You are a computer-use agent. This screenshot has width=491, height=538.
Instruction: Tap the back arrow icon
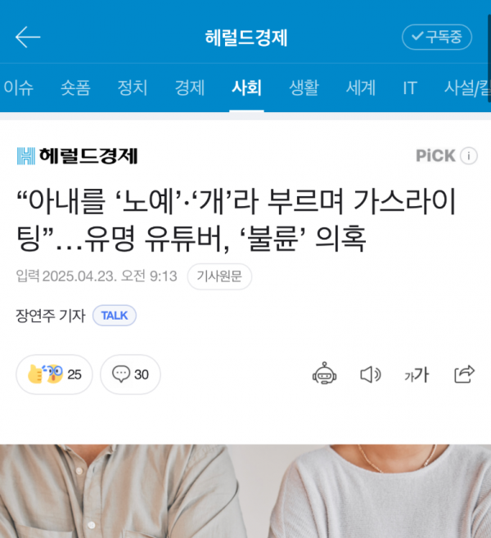[x=28, y=37]
